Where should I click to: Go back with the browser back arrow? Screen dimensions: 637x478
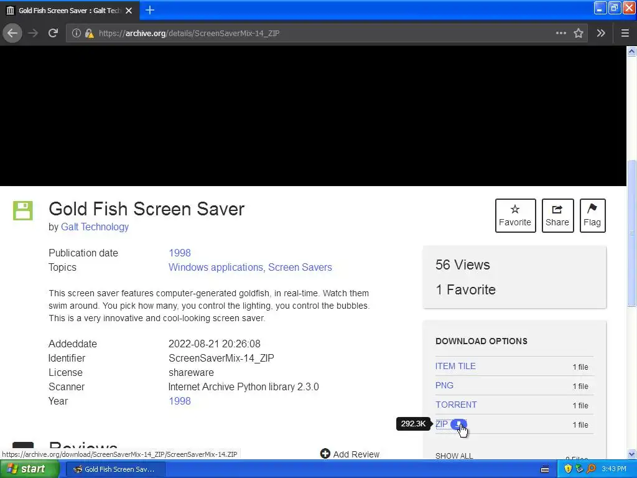pos(12,33)
